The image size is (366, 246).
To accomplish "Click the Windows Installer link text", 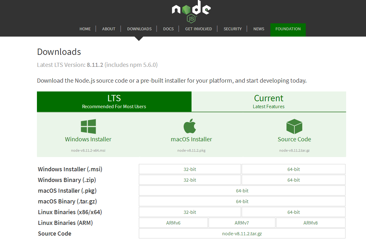I will coord(88,139).
